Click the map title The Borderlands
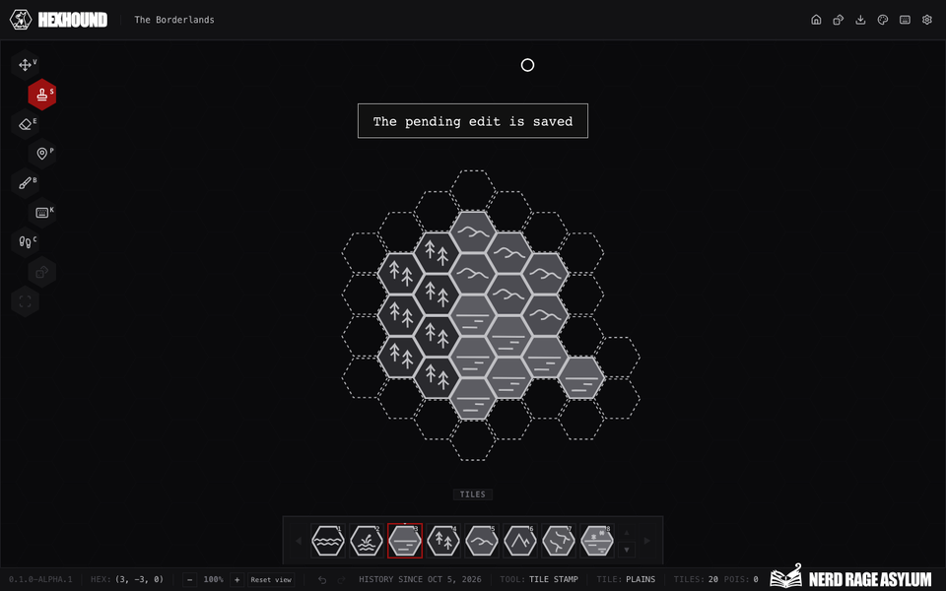Viewport: 946px width, 591px height. tap(174, 20)
